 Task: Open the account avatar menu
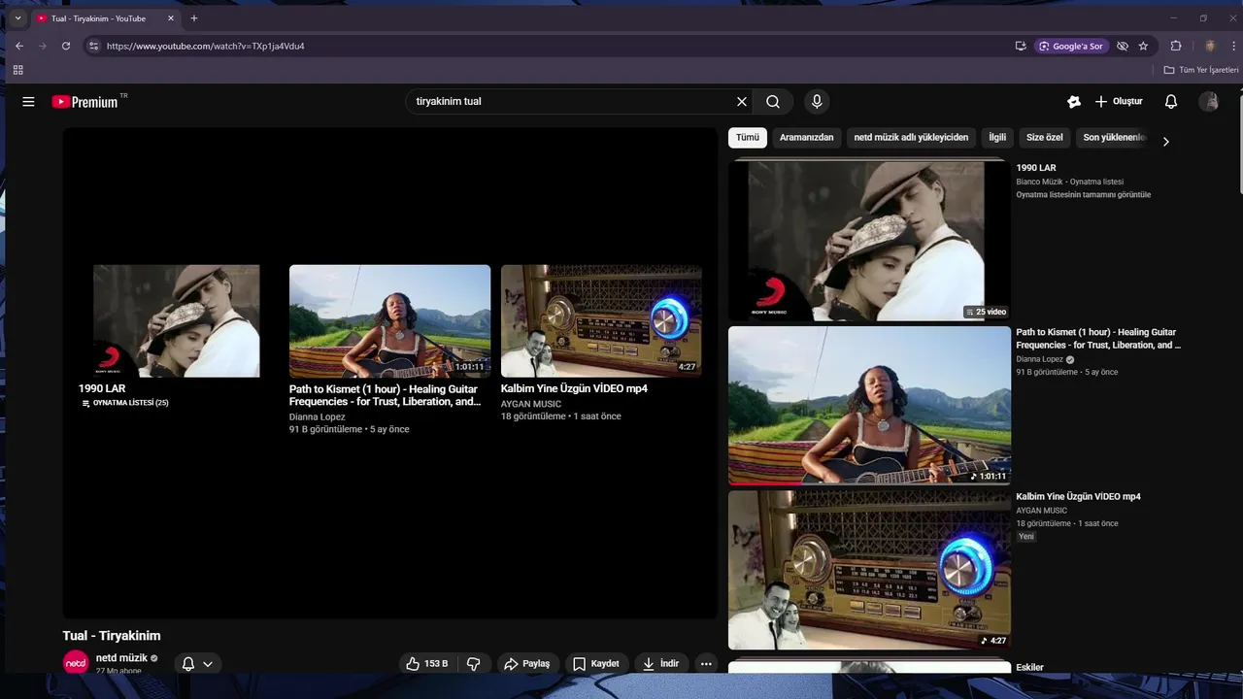pos(1209,101)
